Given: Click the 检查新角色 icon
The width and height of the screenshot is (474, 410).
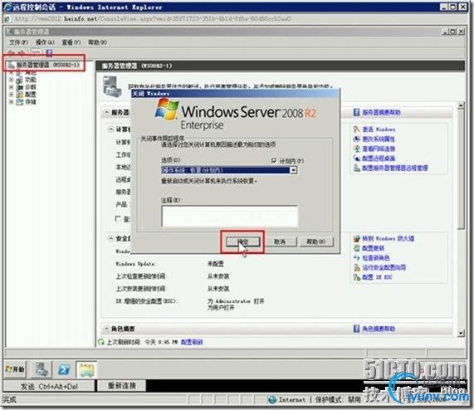Looking at the screenshot, I should click(357, 258).
